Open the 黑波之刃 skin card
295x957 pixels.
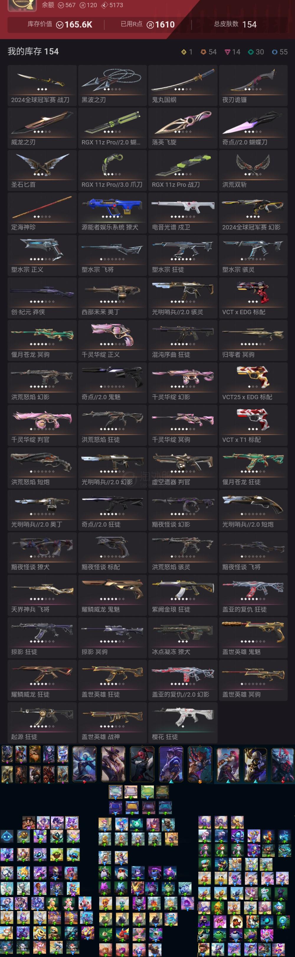[x=112, y=85]
